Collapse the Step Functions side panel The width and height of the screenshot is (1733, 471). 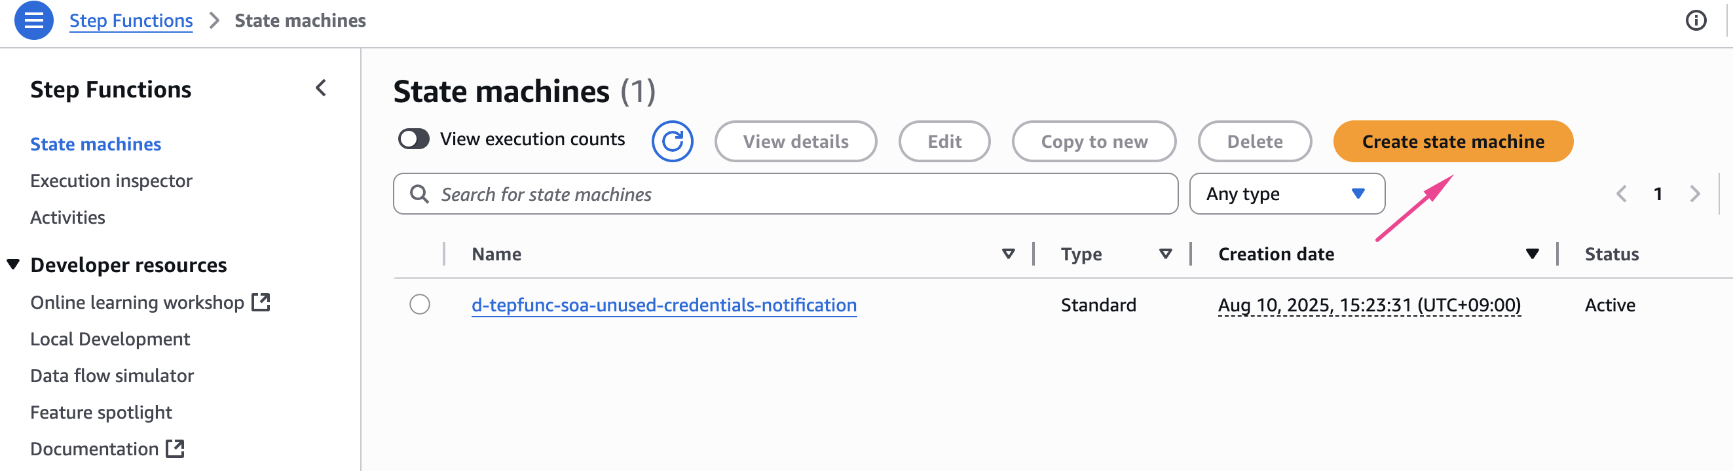(x=321, y=88)
